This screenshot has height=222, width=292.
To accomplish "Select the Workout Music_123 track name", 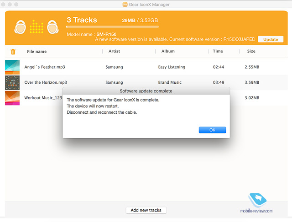I will click(x=43, y=98).
